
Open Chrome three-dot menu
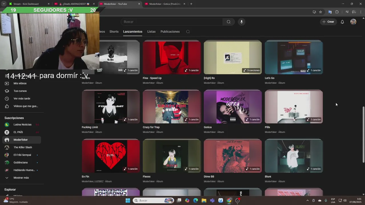click(x=361, y=12)
